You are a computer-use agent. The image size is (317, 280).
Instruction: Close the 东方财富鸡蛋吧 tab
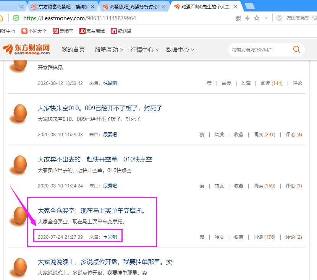point(92,7)
